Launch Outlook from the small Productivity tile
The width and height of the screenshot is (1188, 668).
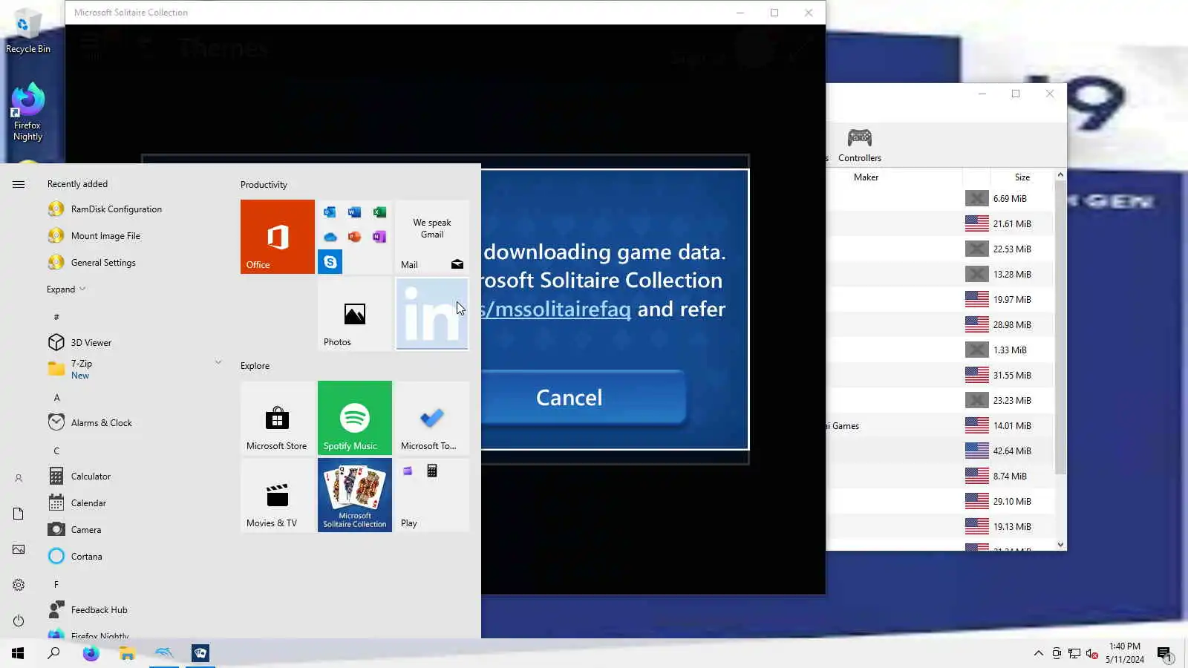pyautogui.click(x=330, y=212)
